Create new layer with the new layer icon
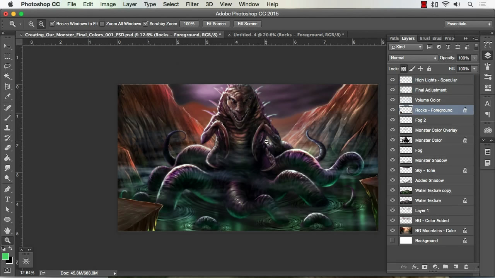 pyautogui.click(x=456, y=267)
